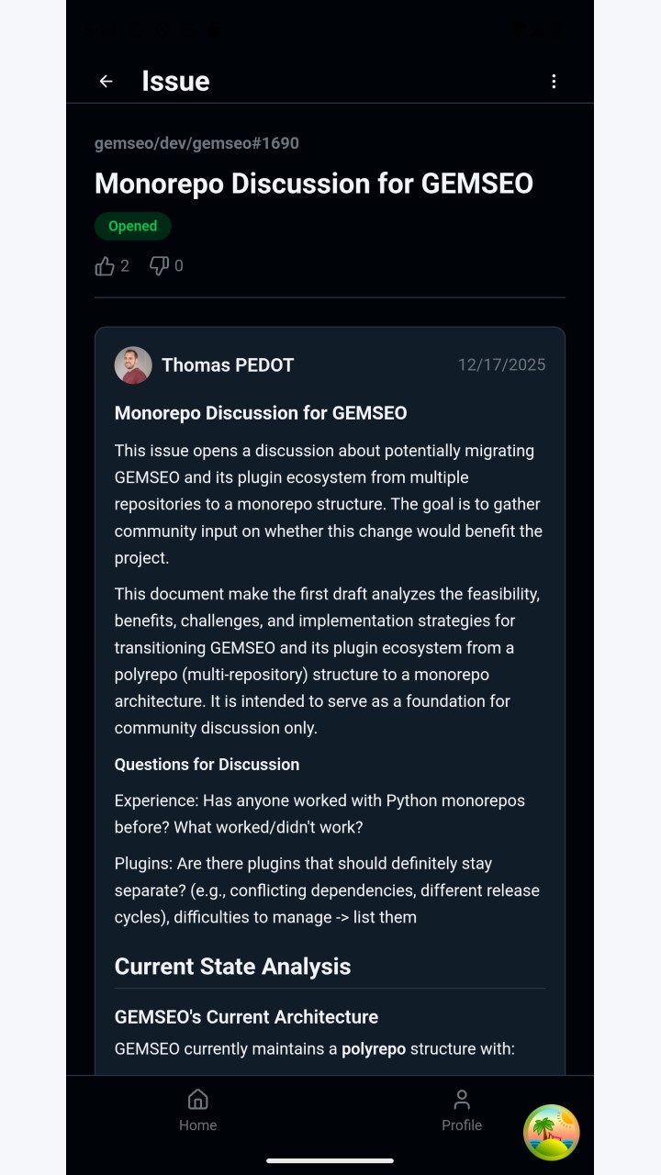Tap the Home icon in bottom navigation
661x1175 pixels.
click(197, 1100)
